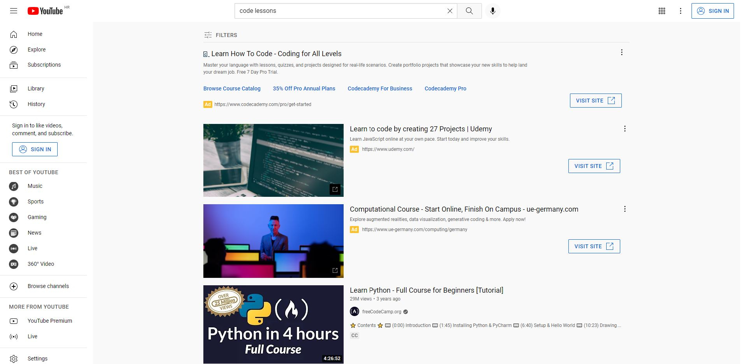Click the Live icon under More from YouTube
This screenshot has width=741, height=364.
(14, 337)
